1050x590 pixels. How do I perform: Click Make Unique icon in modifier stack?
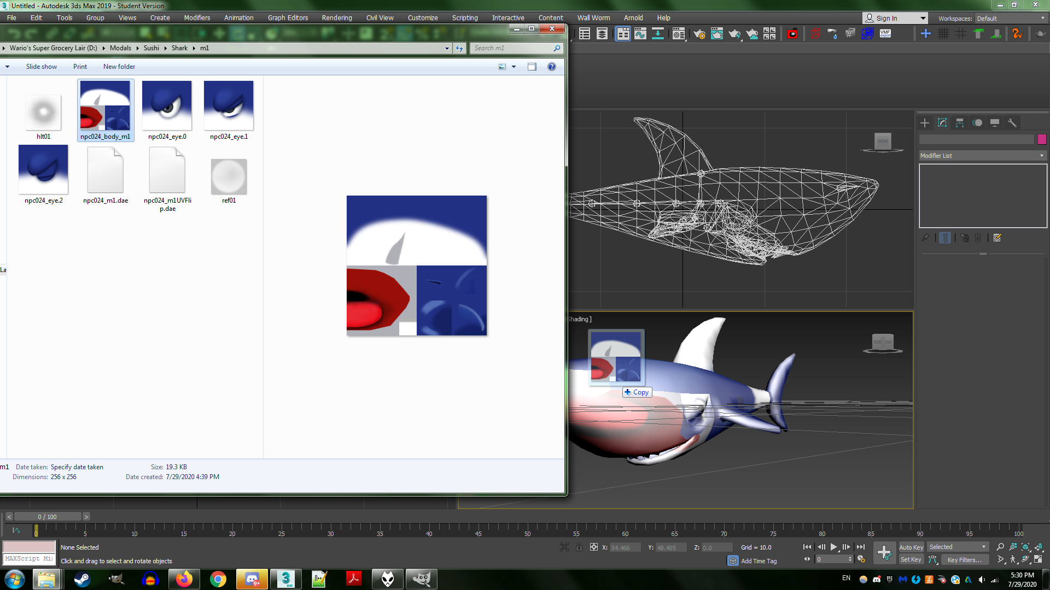point(965,238)
